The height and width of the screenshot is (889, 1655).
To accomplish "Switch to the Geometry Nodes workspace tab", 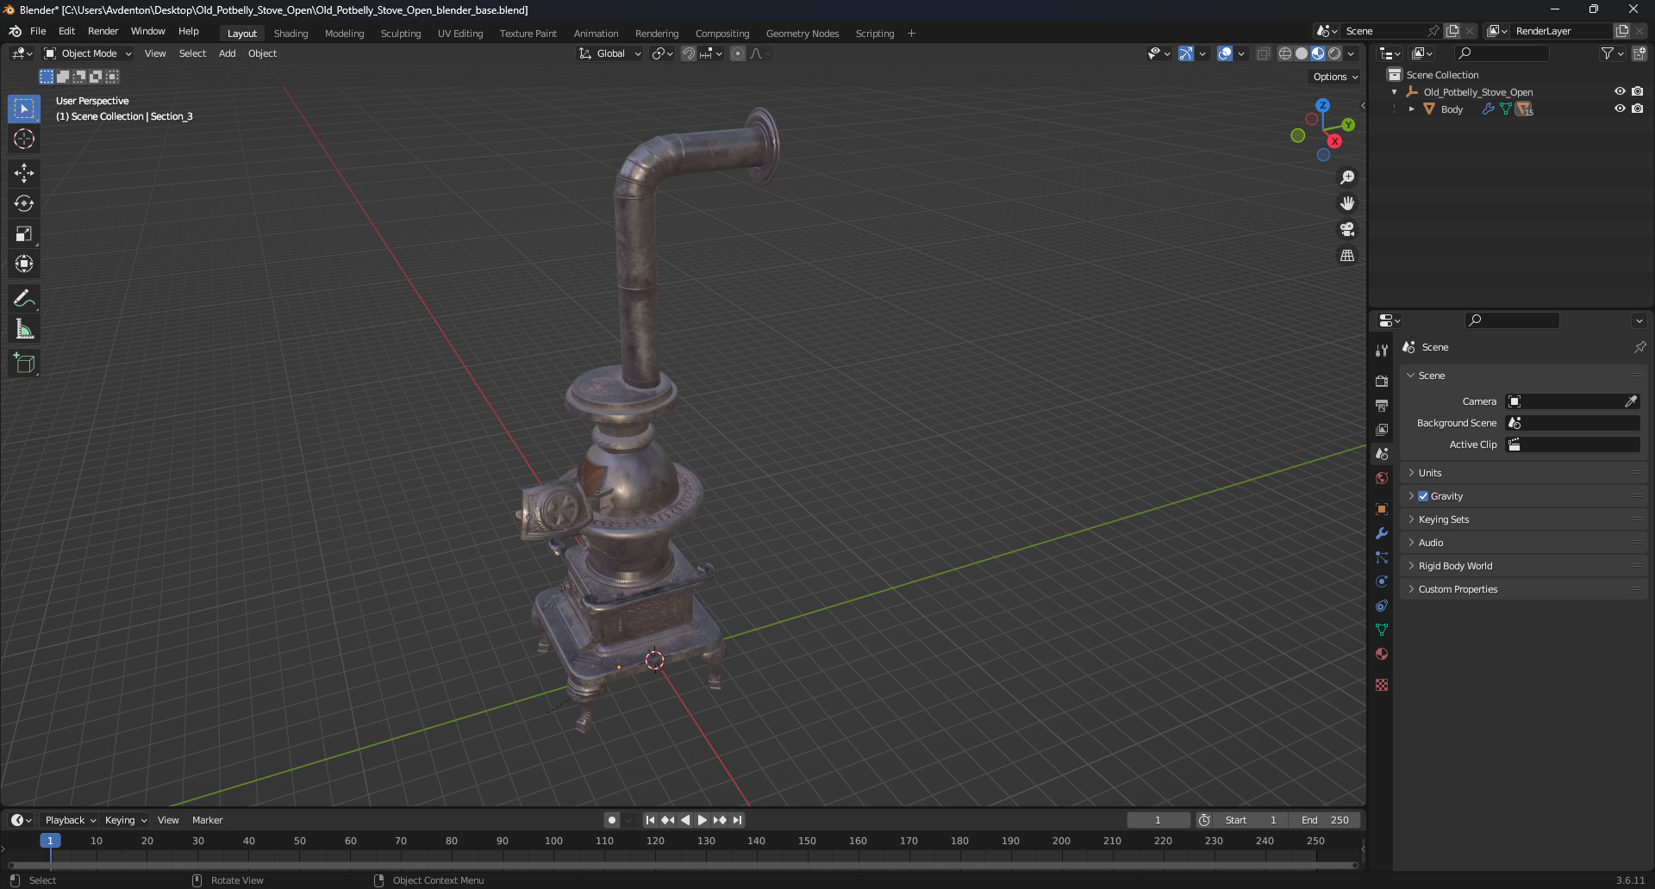I will 802,34.
